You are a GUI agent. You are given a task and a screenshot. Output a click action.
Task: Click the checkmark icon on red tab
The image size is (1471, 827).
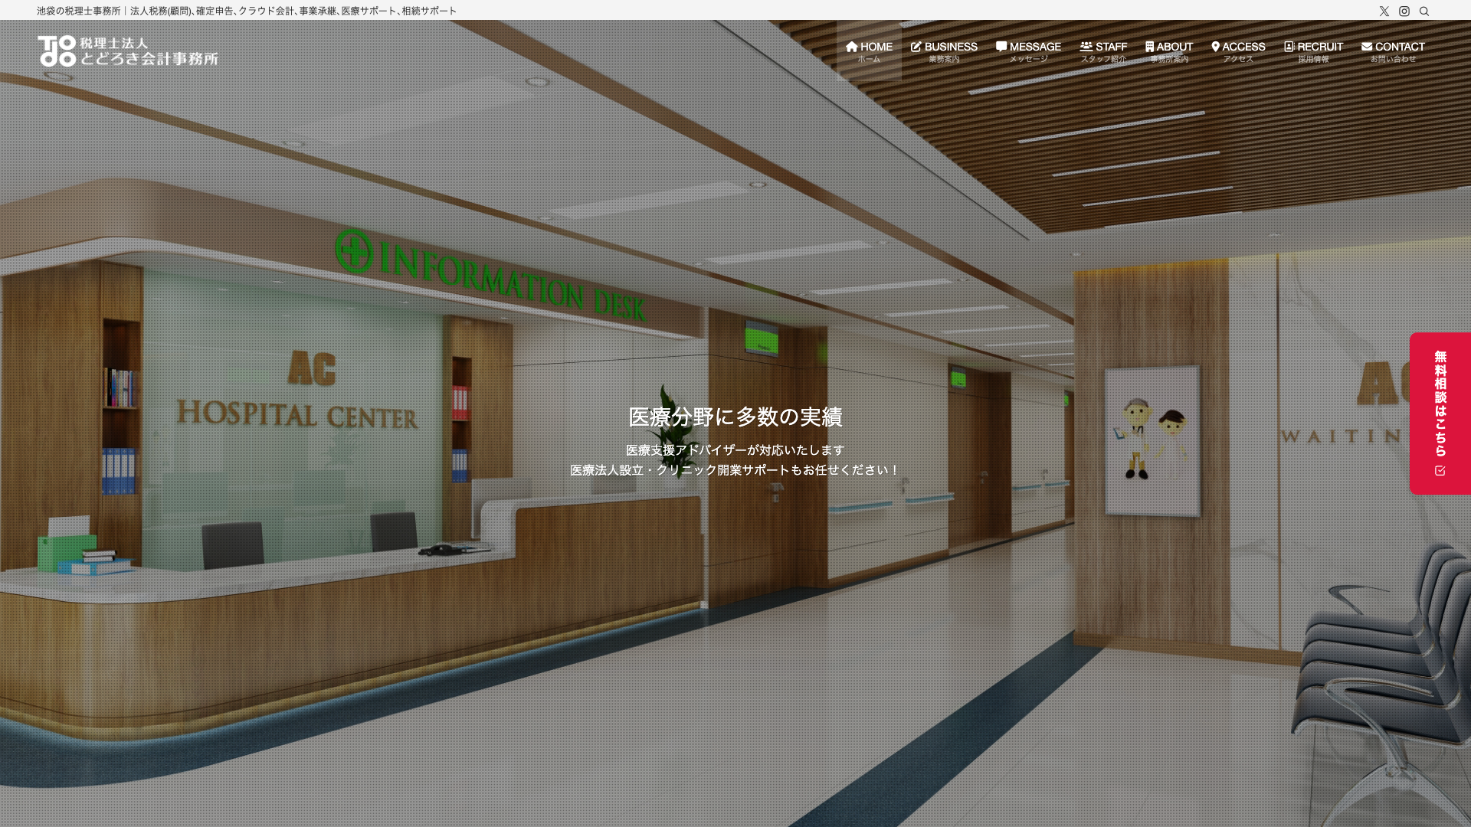[x=1440, y=470]
